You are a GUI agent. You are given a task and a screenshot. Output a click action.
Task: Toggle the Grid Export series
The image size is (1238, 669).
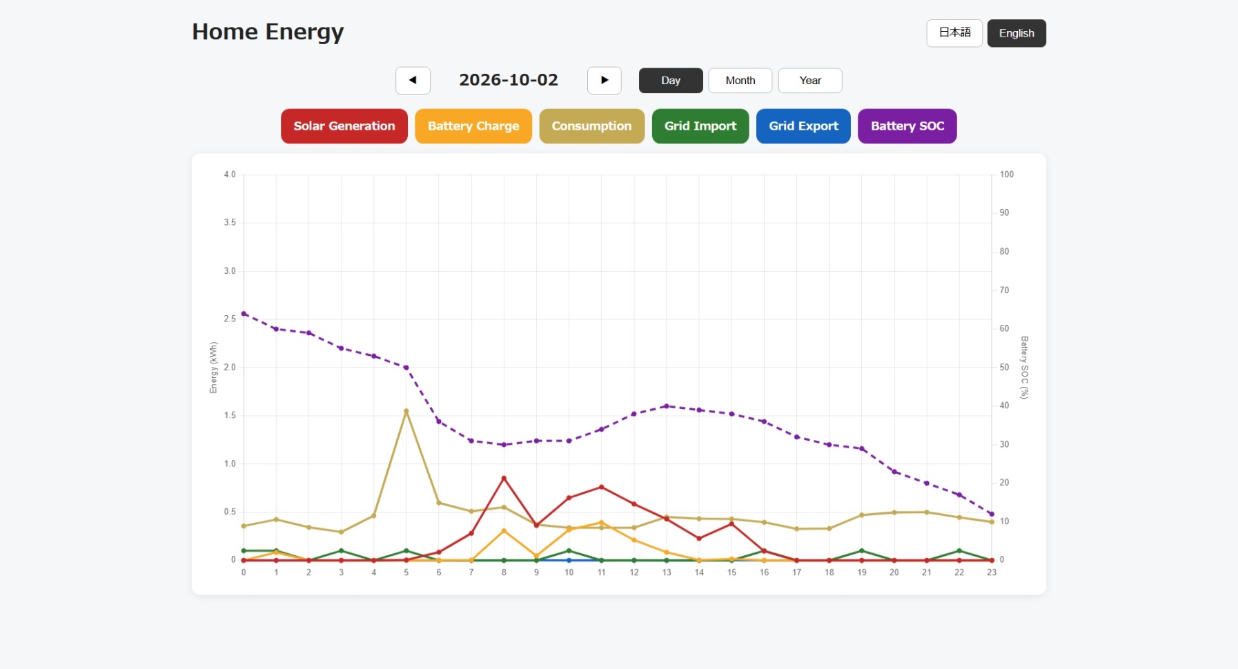[803, 126]
